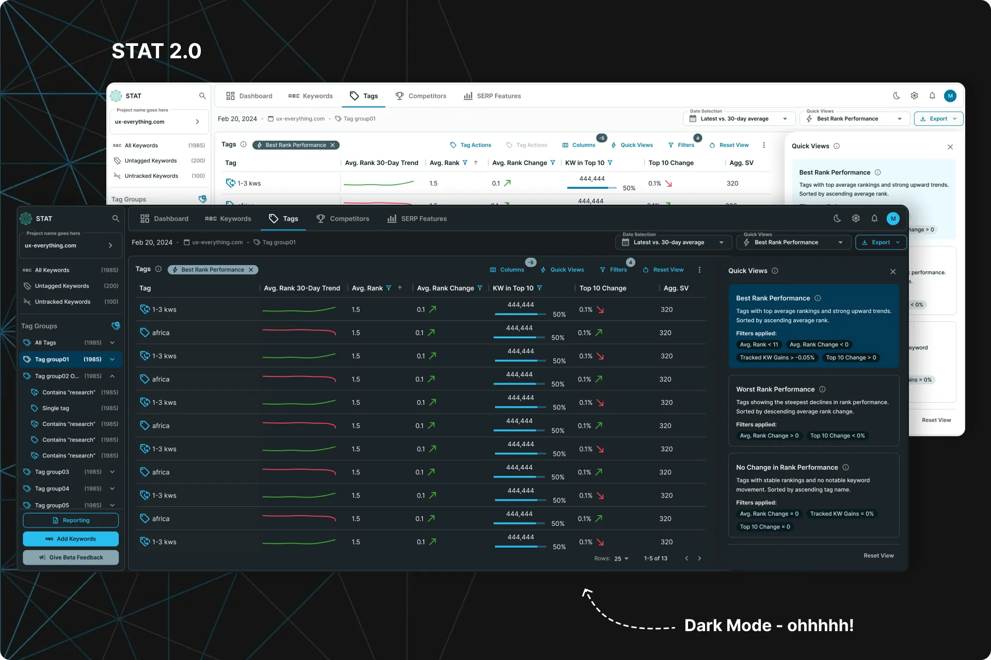This screenshot has width=991, height=660.
Task: Open Worst Rank Performance quick view card
Action: point(813,410)
